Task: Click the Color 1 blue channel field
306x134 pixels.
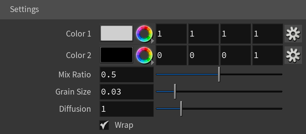Action: (236, 34)
